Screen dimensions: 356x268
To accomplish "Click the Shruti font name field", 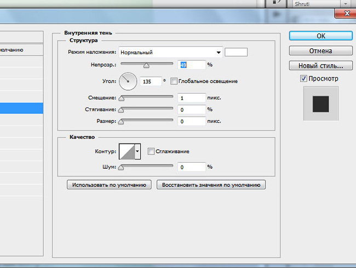I will point(315,4).
